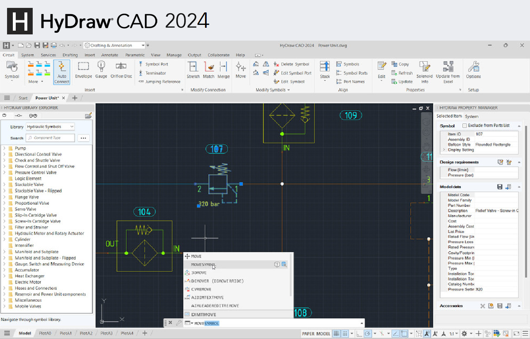The image size is (530, 339).
Task: Expand the Accumulator folder
Action: click(x=4, y=270)
